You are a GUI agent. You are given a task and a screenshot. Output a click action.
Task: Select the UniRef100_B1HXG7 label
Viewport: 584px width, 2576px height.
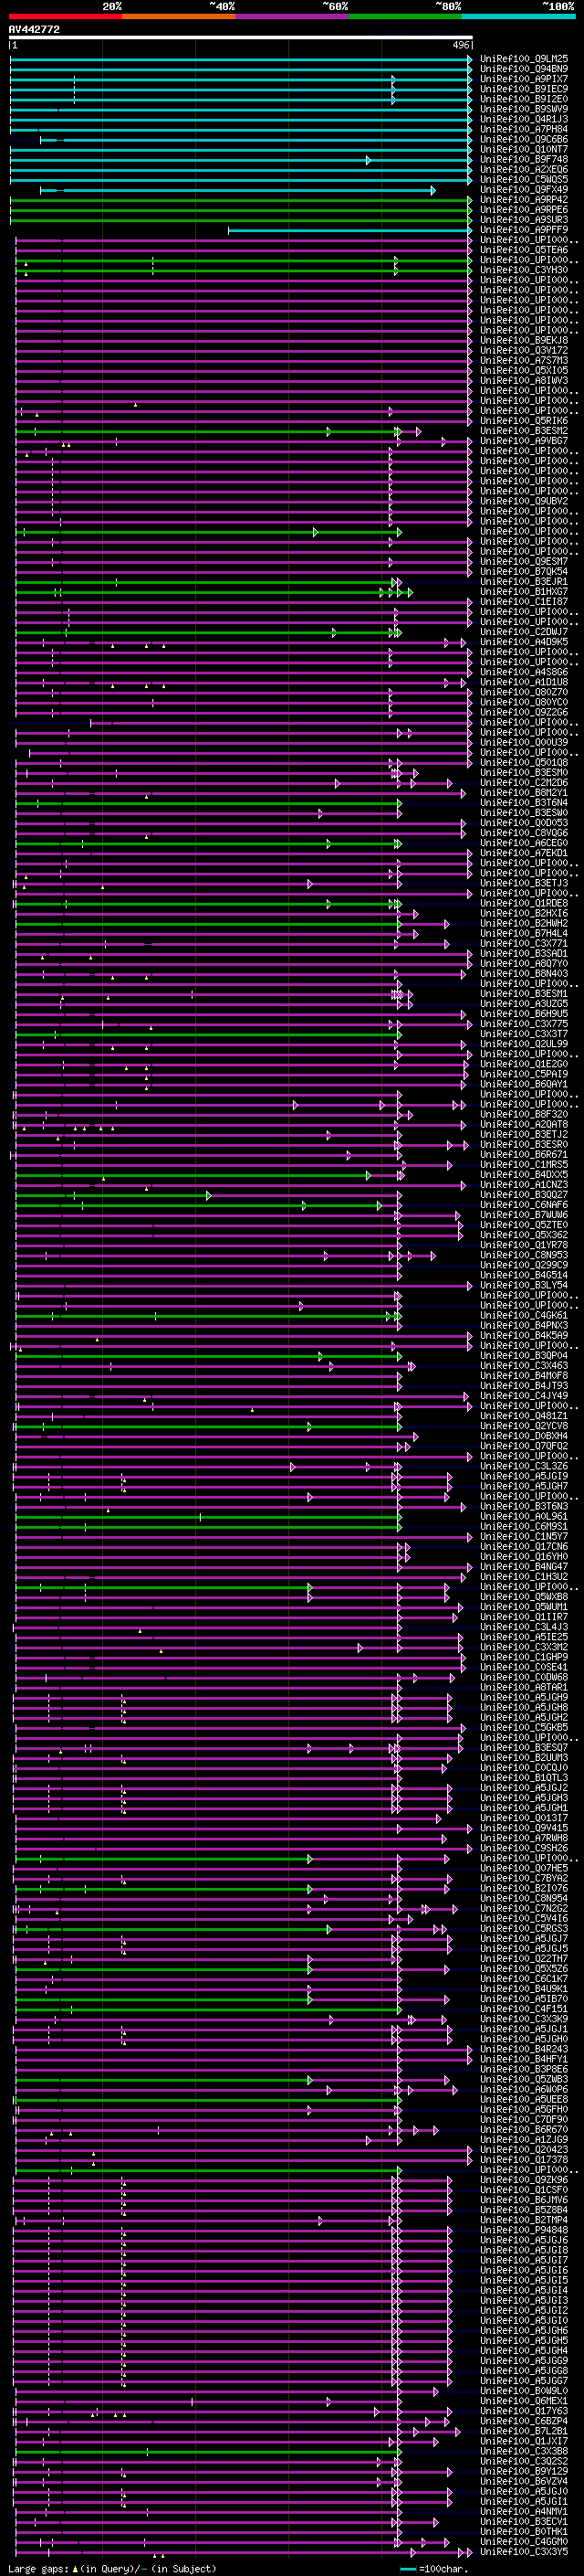(524, 592)
